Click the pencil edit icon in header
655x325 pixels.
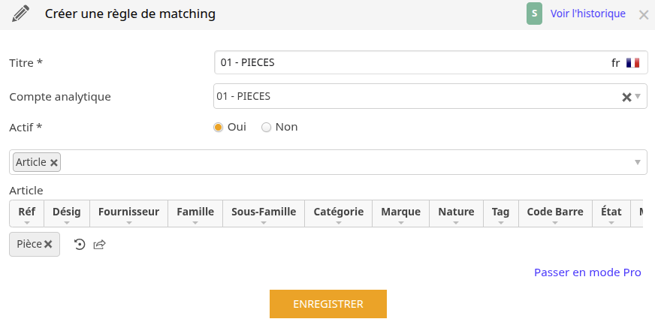coord(20,14)
